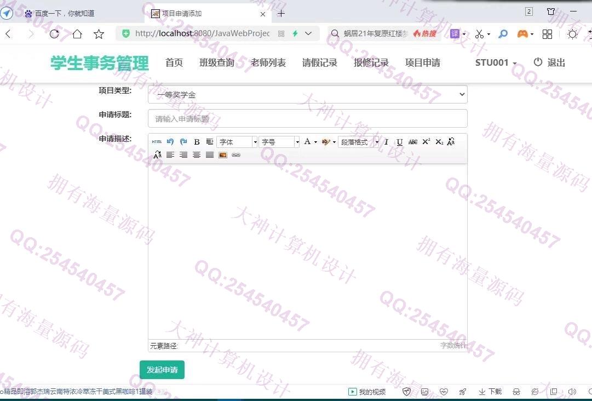592x401 pixels.
Task: Click the 学生事务管理 site title
Action: click(x=100, y=63)
